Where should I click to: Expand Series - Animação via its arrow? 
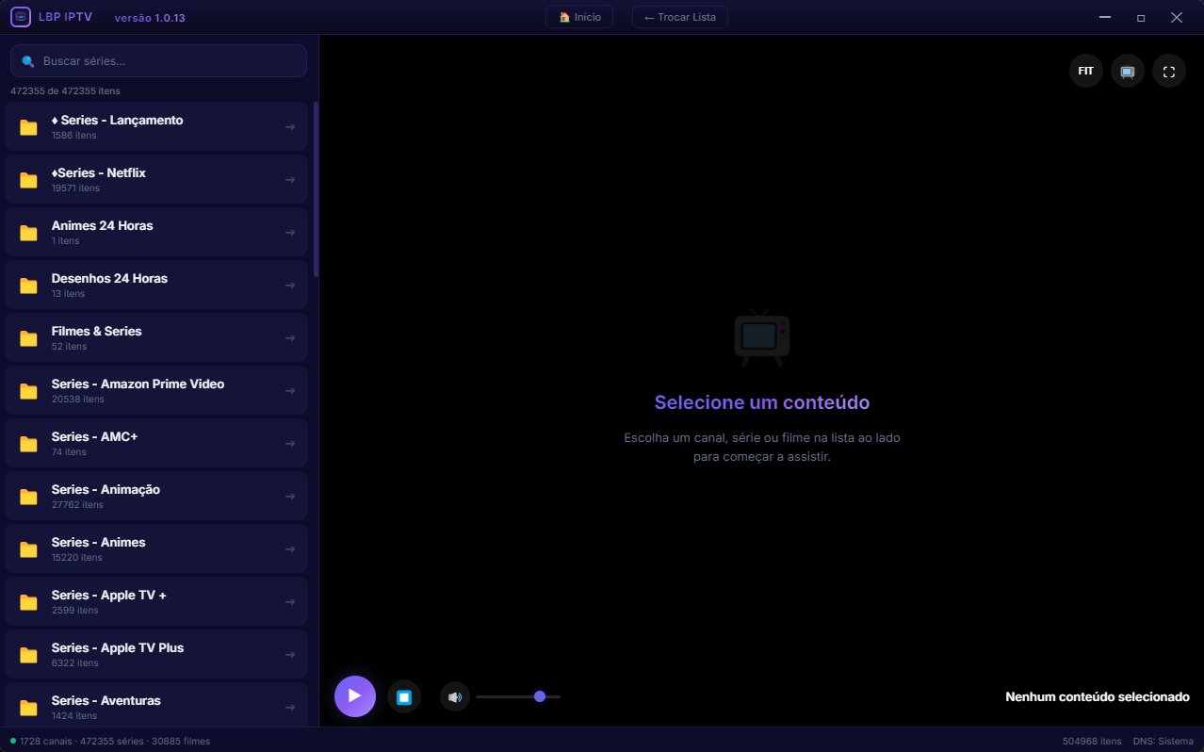(x=290, y=497)
